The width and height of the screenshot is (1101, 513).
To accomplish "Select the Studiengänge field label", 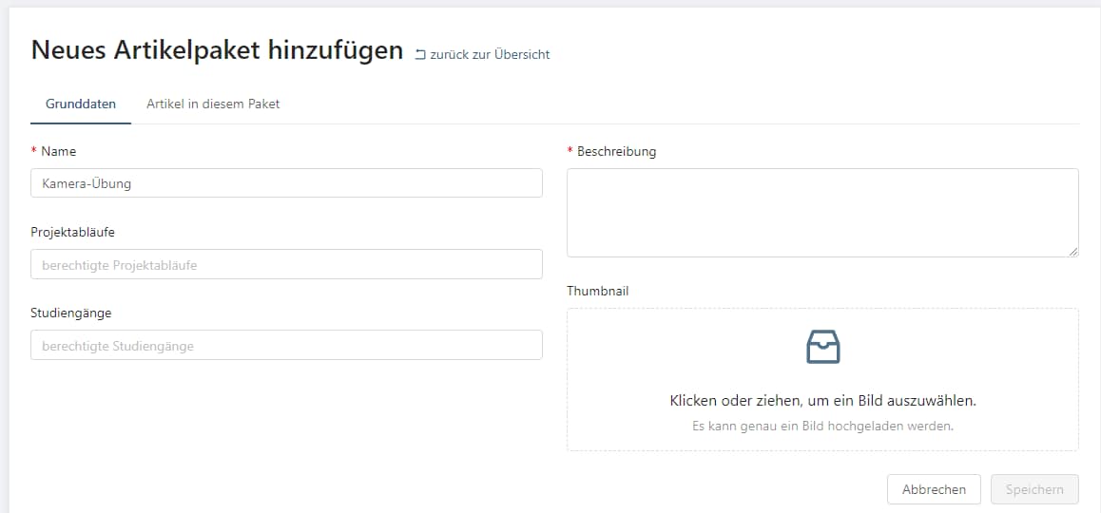I will pos(71,313).
